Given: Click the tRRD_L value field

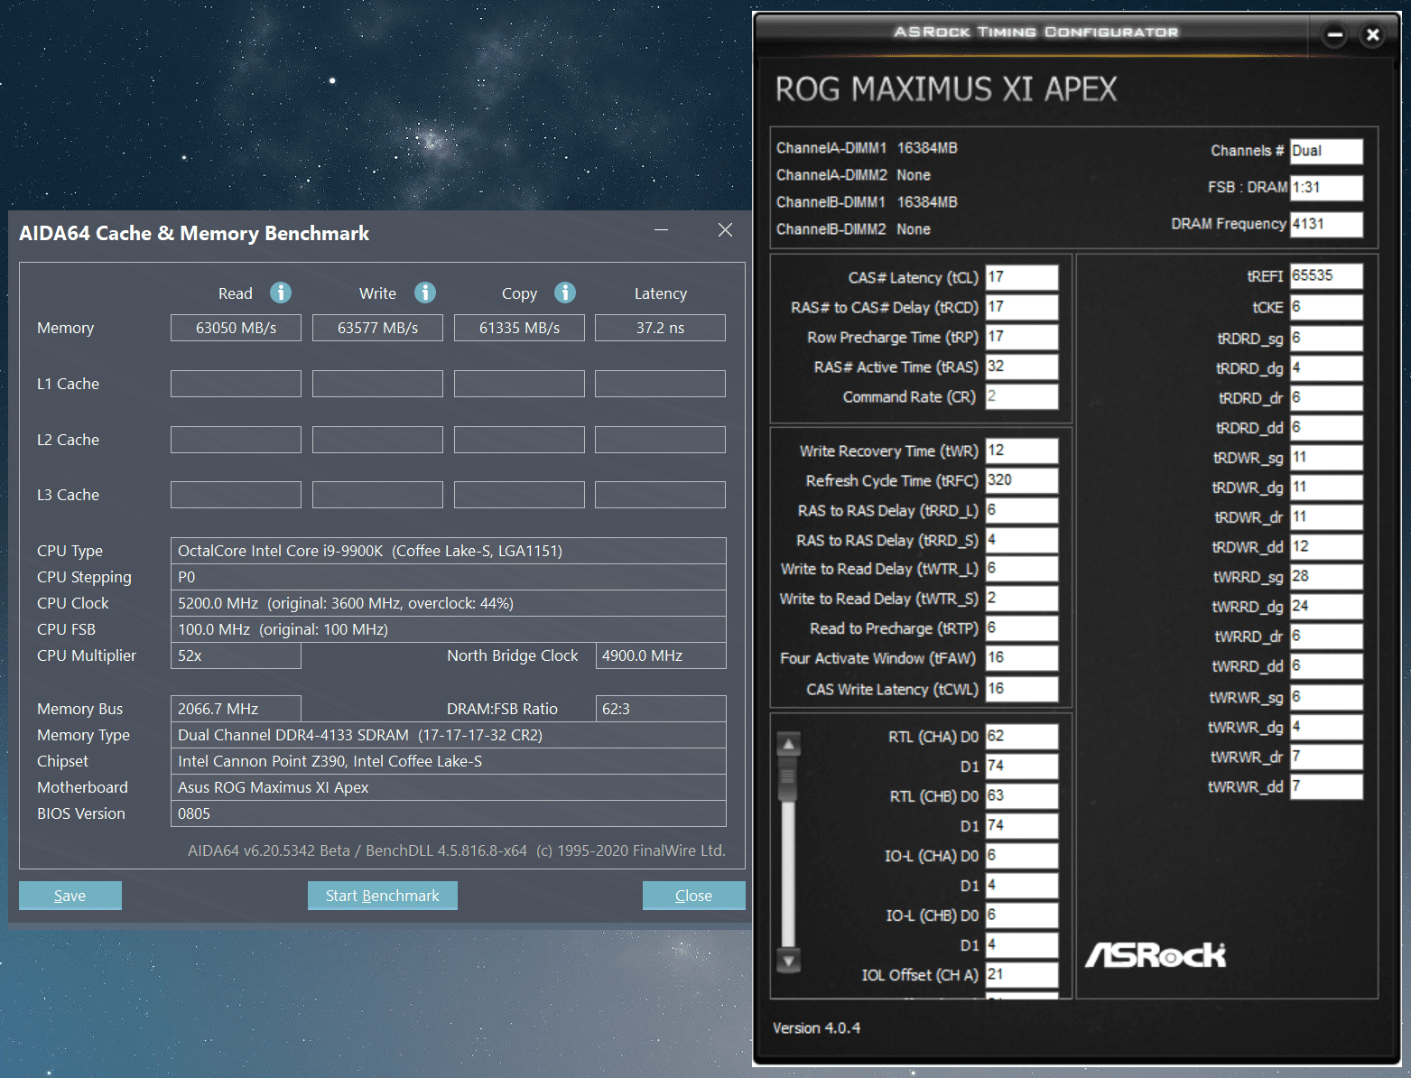Looking at the screenshot, I should [x=1022, y=510].
